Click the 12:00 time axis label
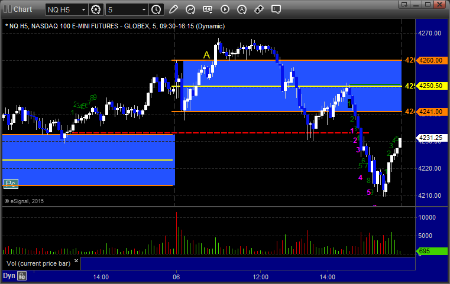The width and height of the screenshot is (450, 284). click(x=261, y=277)
